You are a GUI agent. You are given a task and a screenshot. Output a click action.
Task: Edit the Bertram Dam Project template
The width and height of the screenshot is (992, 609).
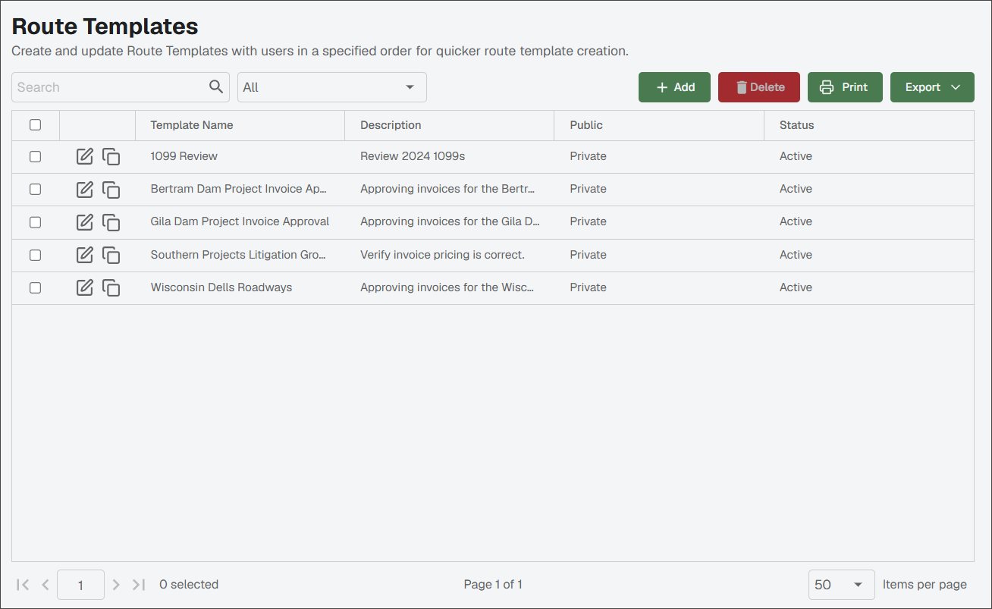(85, 189)
